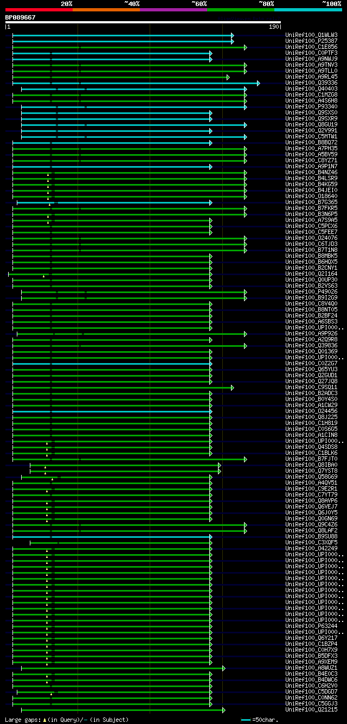The image size is (347, 724).
Task: Open the UniRef100_O42249 hit
Action: tap(311, 548)
